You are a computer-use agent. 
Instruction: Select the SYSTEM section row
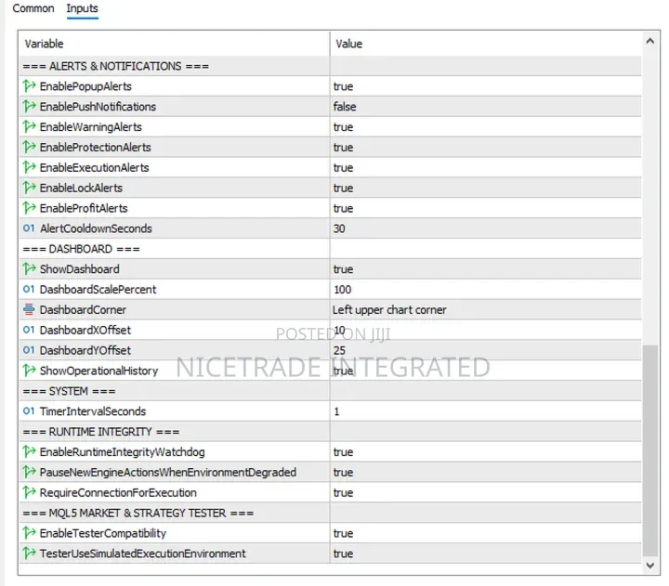(x=330, y=391)
